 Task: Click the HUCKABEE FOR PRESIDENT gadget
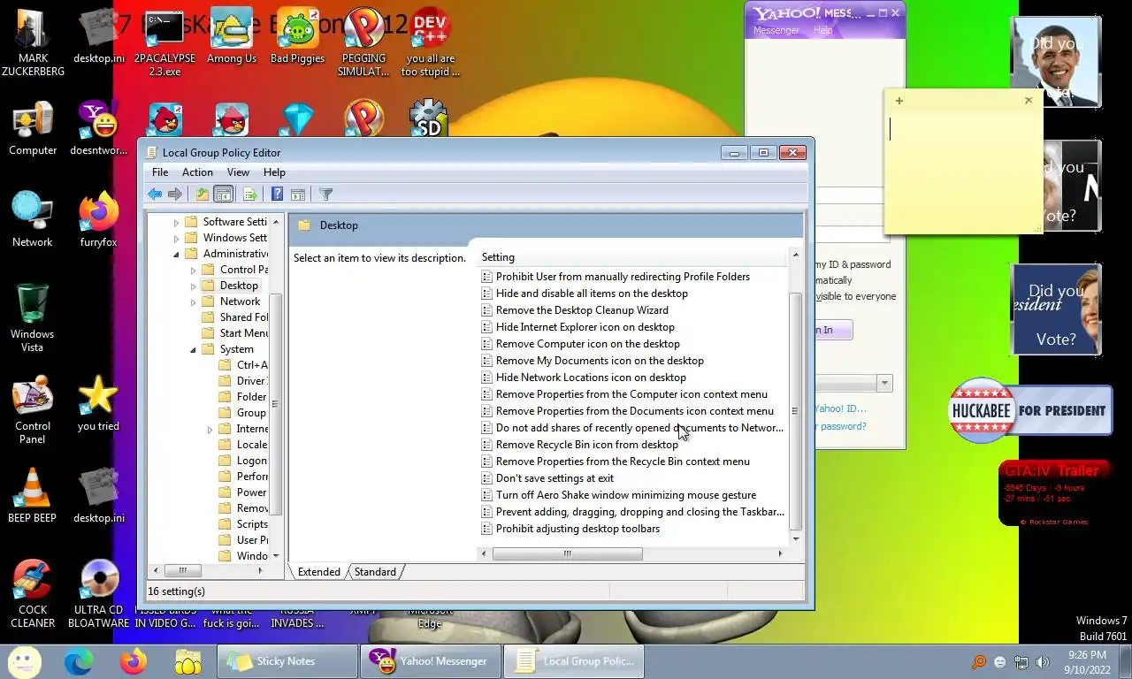coord(1029,410)
